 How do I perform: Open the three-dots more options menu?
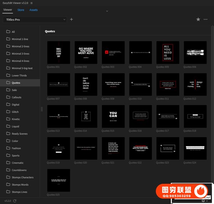click(205, 20)
